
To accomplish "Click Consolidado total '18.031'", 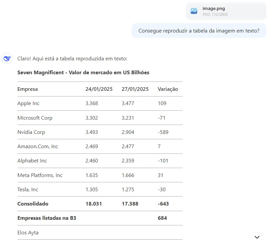I will (94, 204).
